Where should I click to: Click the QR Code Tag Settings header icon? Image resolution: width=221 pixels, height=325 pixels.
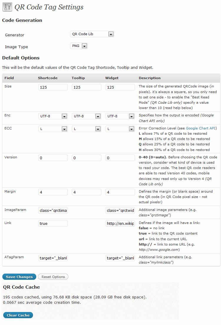point(7,7)
